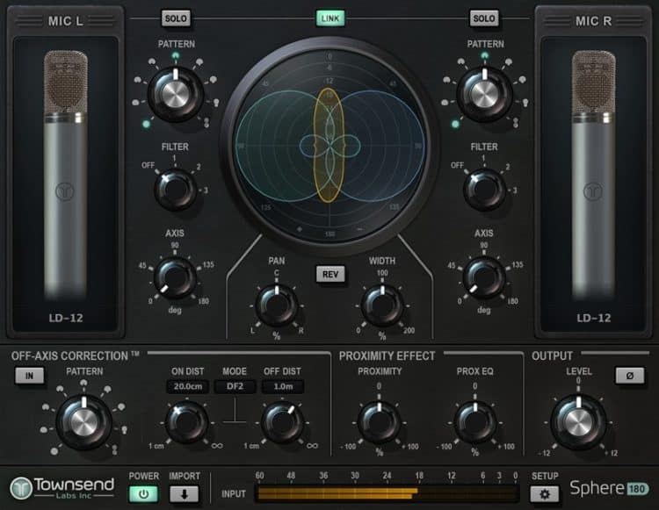Open the LD-12 model menu under MIC L
Screen dimensions: 659x510
coord(65,318)
